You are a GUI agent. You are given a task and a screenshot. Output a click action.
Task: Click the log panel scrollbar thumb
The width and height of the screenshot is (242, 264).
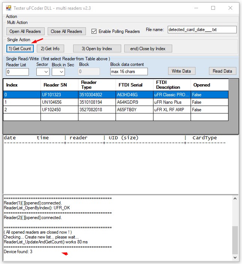235,240
